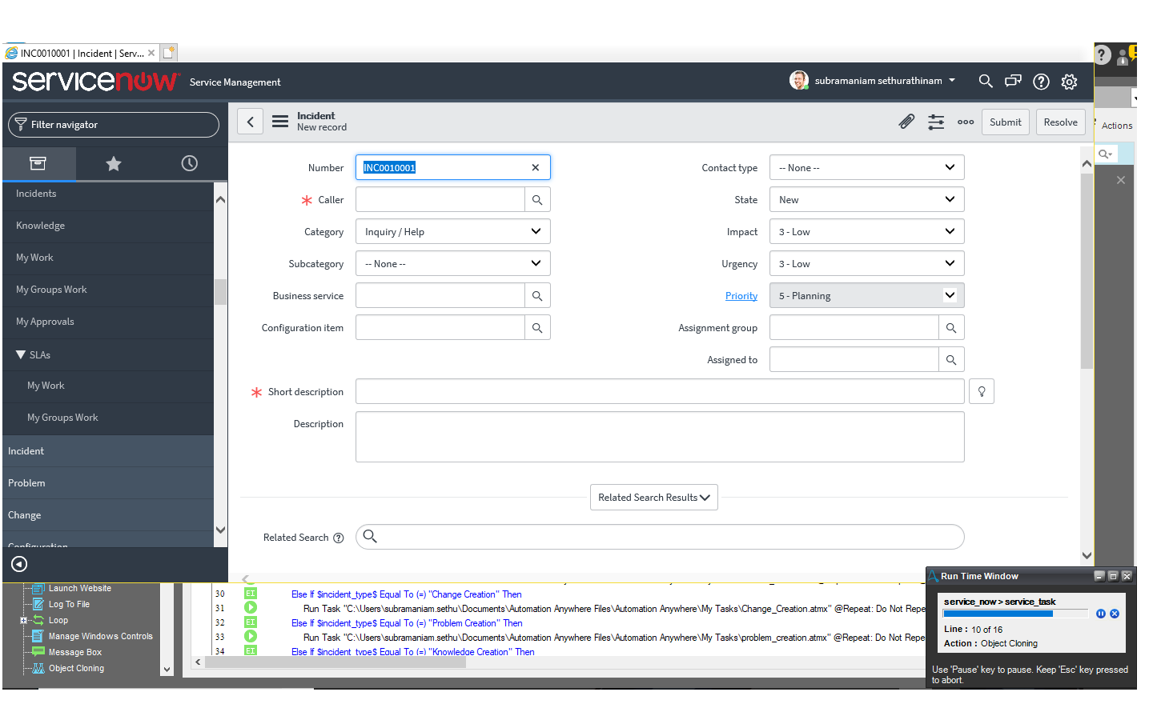Open the ServiceNow settings gear icon
Viewport: 1153px width, 720px height.
(x=1069, y=82)
